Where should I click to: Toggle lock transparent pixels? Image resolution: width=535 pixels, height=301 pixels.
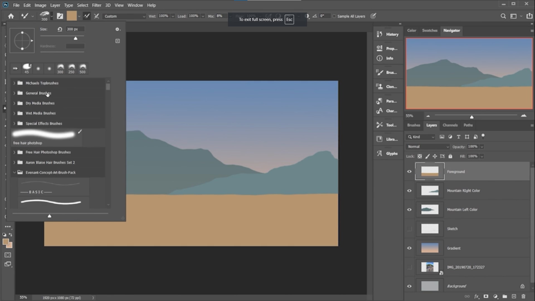click(x=420, y=156)
